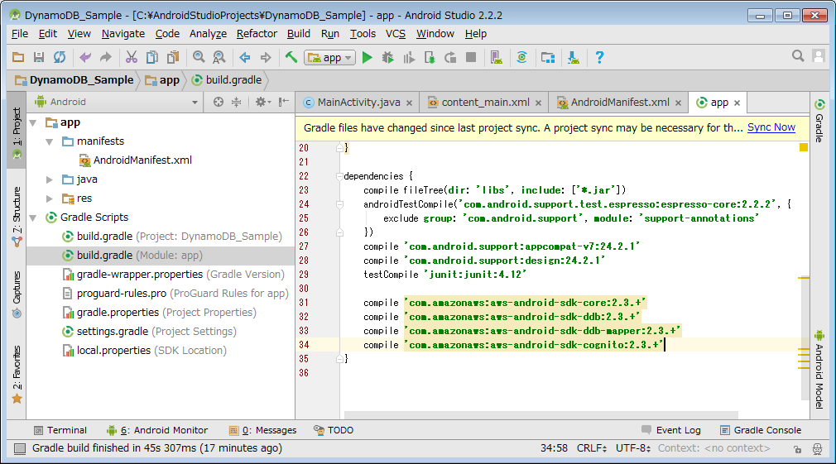This screenshot has width=836, height=464.
Task: Run the app with green play icon
Action: [x=367, y=57]
